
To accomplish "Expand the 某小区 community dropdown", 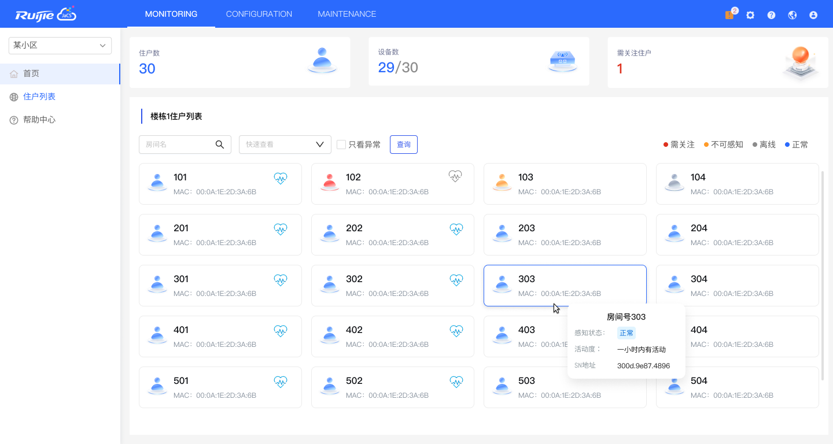I will (x=60, y=45).
